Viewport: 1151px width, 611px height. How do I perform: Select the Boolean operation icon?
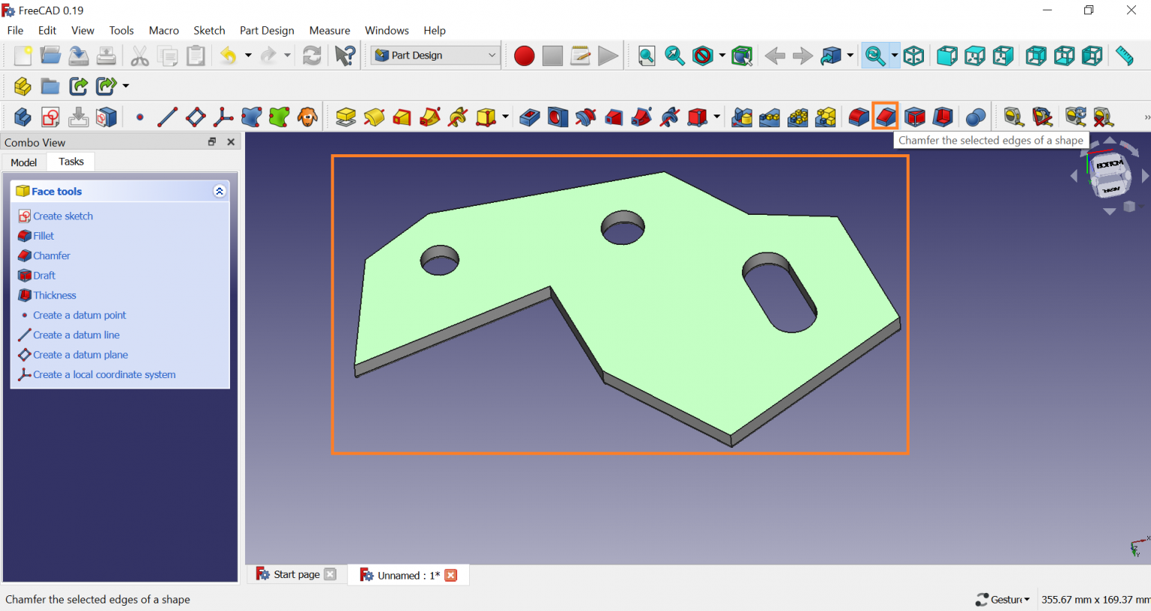click(x=975, y=117)
